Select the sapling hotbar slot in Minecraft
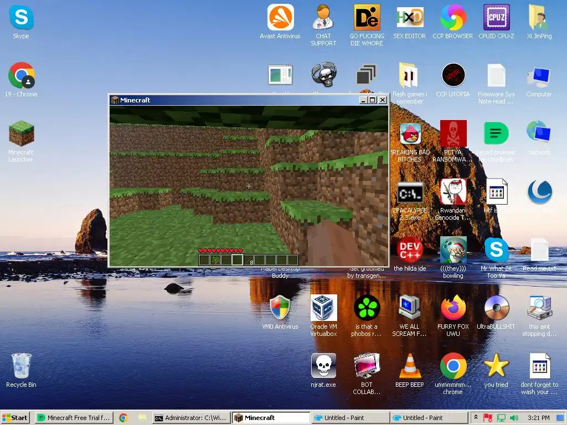This screenshot has width=567, height=425. pyautogui.click(x=215, y=260)
